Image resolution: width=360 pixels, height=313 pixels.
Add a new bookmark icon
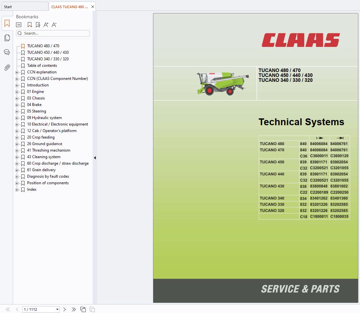coord(30,25)
